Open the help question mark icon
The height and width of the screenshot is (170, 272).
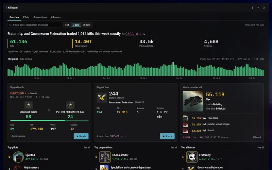[252, 7]
